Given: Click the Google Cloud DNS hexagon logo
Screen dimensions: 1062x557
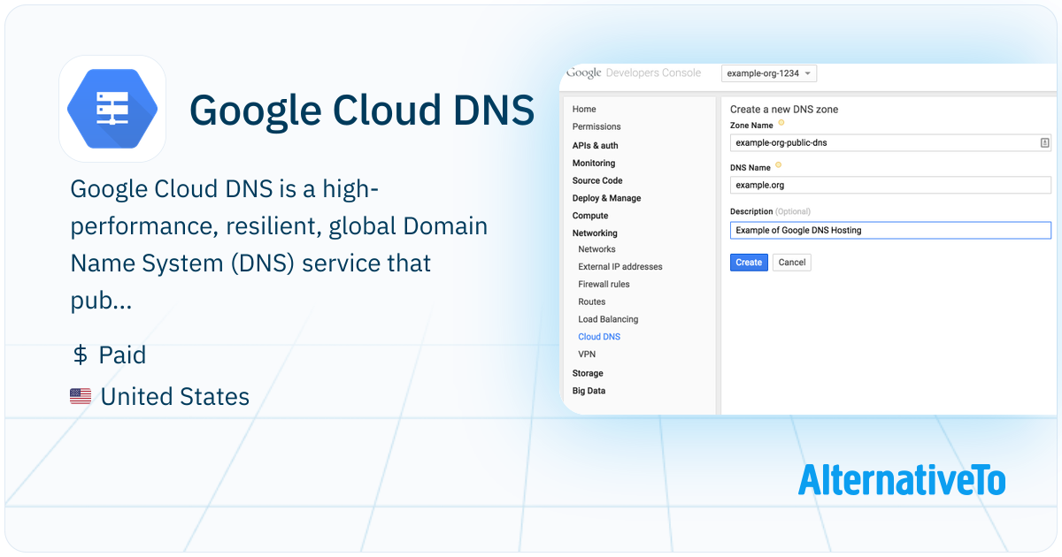Looking at the screenshot, I should pos(112,109).
